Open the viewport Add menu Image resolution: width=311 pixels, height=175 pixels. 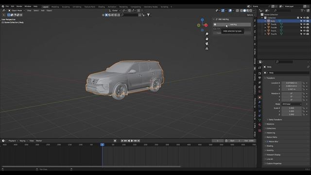click(x=43, y=11)
